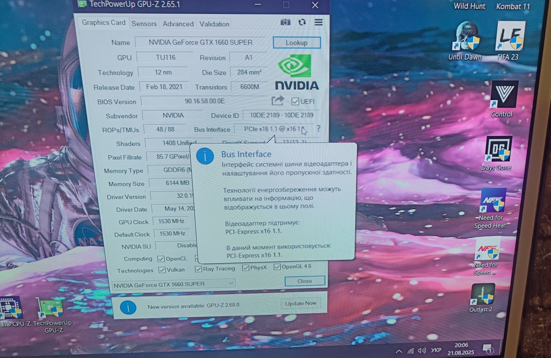Open the network Wi-Fi tray icon
The height and width of the screenshot is (358, 551).
coord(411,351)
